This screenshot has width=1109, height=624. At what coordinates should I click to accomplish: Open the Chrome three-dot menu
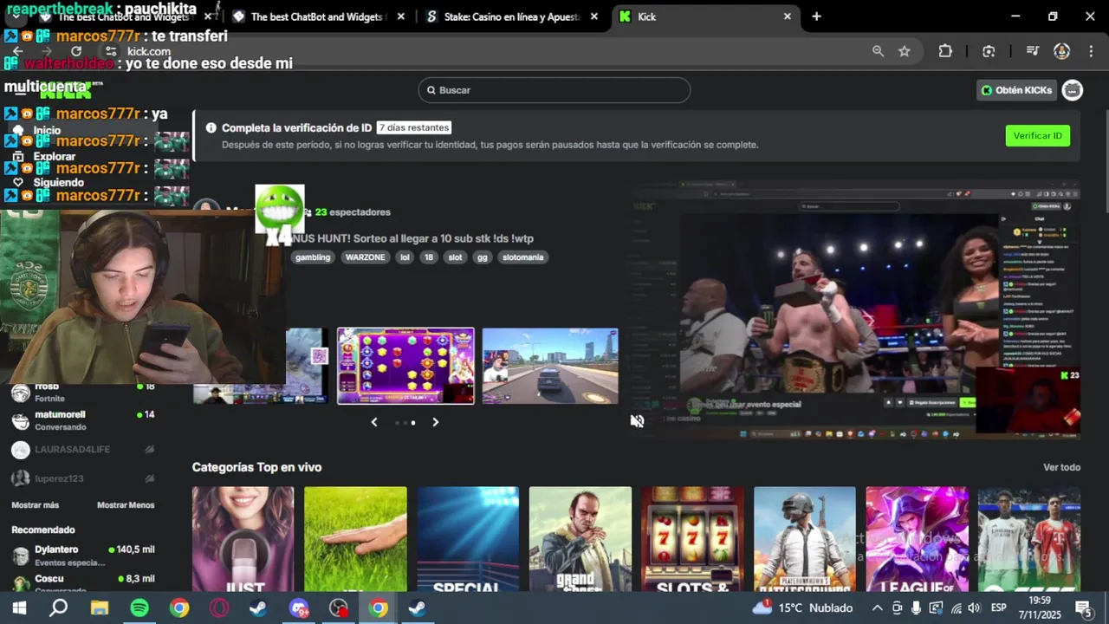tap(1090, 51)
